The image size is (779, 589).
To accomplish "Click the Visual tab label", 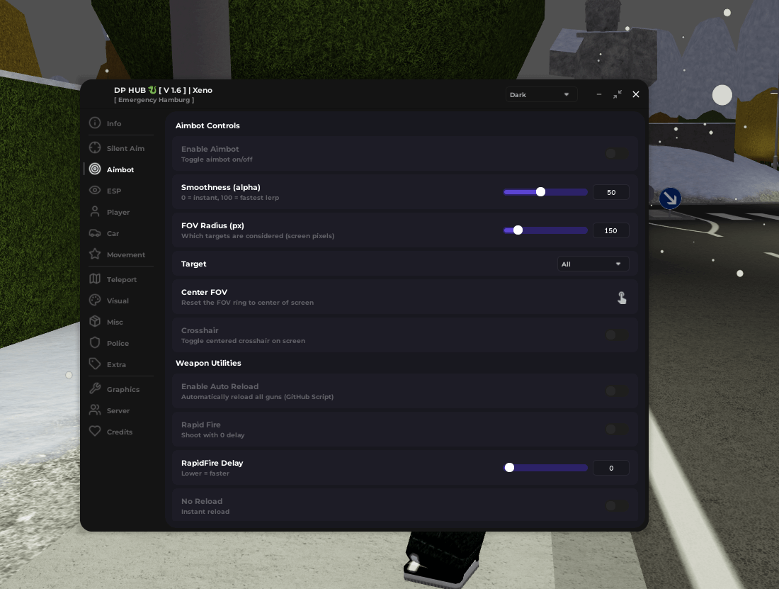I will [x=118, y=301].
